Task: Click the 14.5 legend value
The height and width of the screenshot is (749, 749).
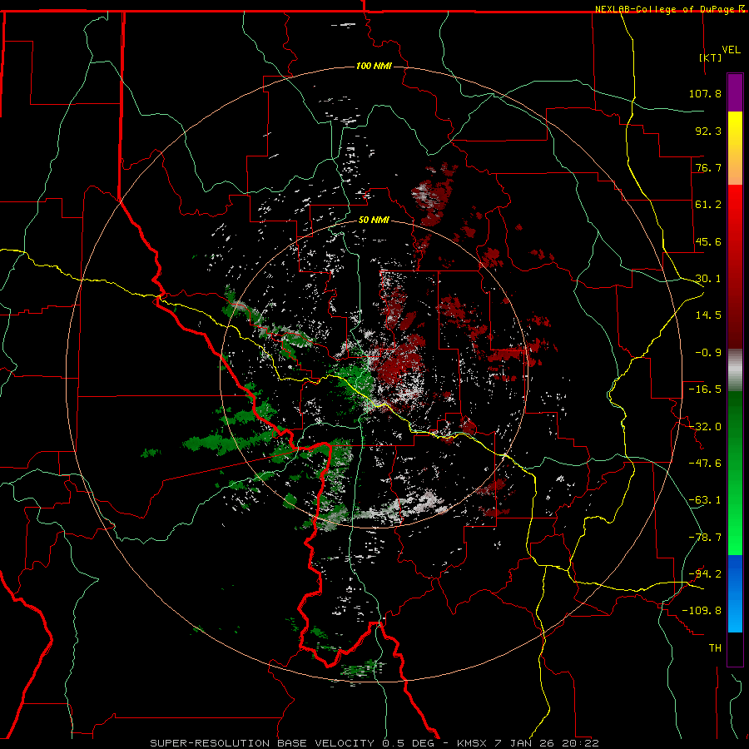Action: (708, 315)
